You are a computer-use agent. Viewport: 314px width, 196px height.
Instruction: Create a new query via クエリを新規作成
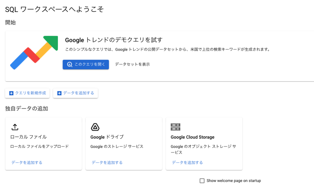tap(28, 93)
